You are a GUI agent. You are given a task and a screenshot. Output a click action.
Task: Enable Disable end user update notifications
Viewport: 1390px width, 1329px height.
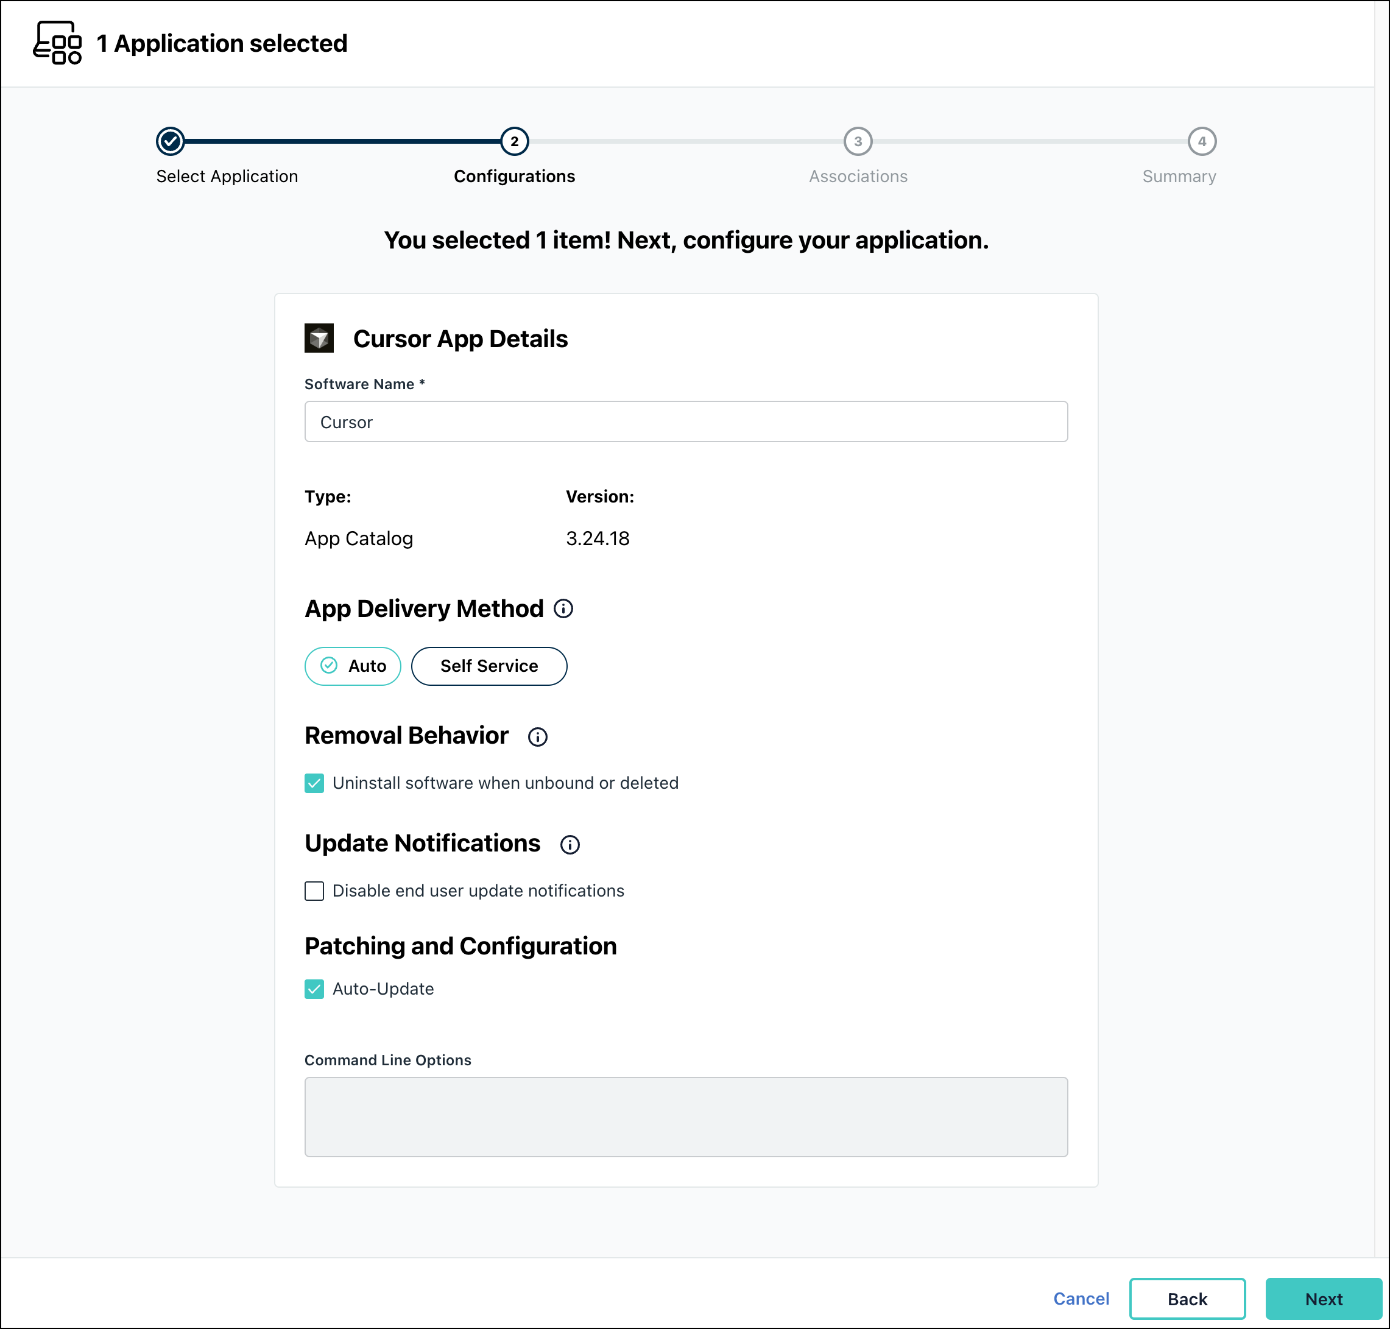(314, 890)
